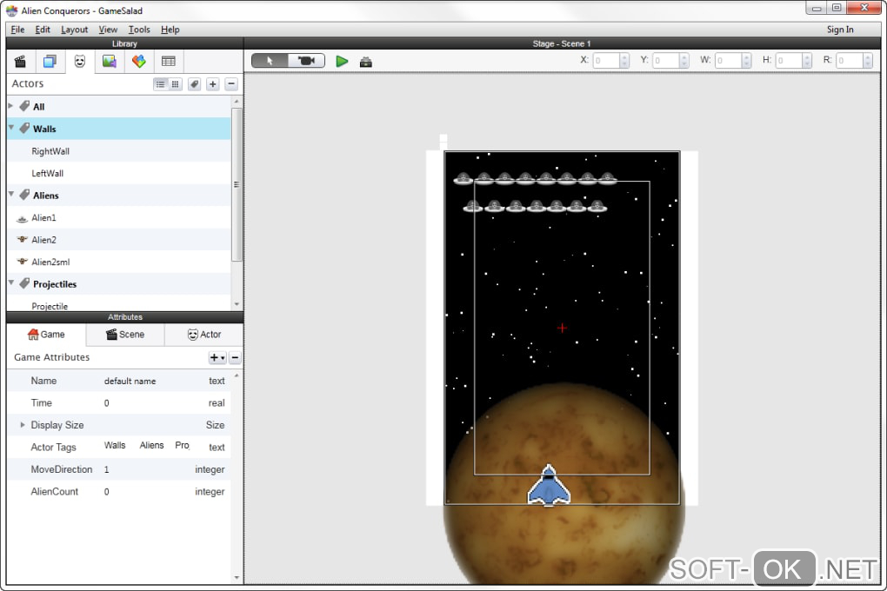Click the Aliens tag icon

tap(24, 195)
